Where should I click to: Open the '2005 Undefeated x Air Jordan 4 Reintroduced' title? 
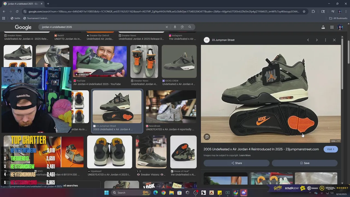coord(261,149)
